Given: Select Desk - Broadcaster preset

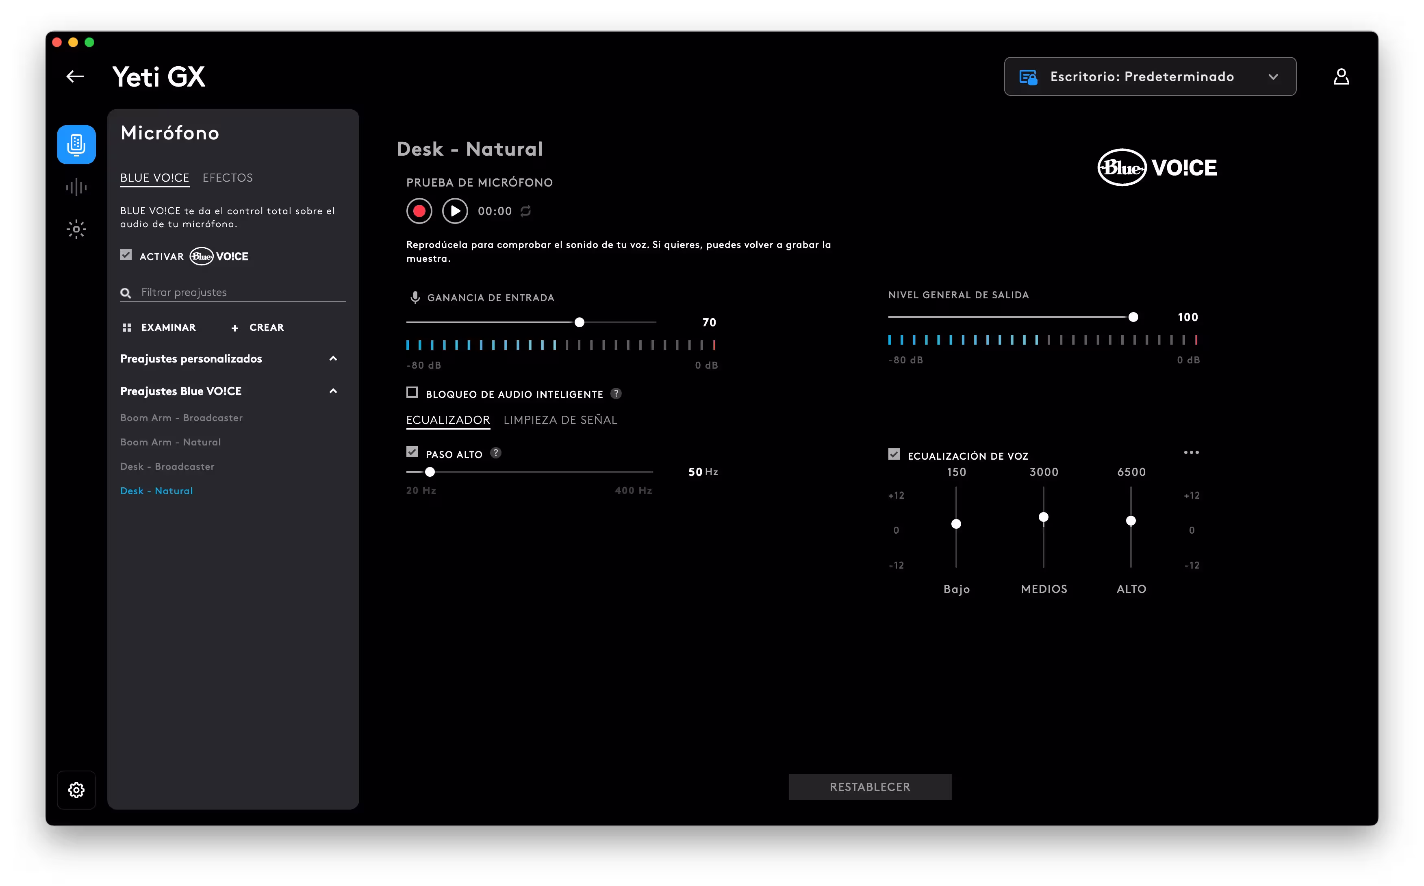Looking at the screenshot, I should point(167,467).
